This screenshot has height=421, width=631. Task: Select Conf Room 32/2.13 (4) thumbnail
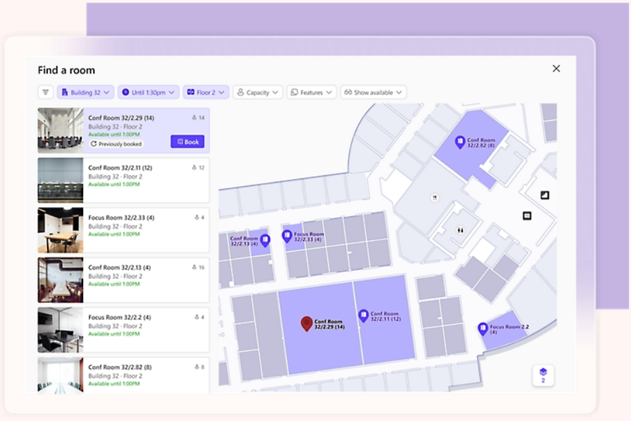[x=60, y=280]
